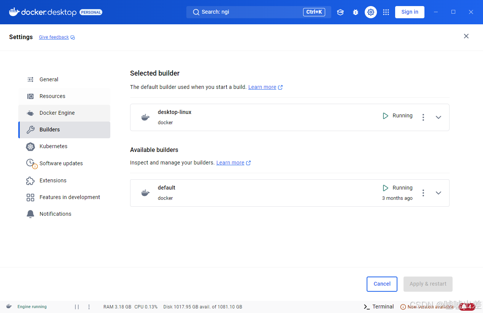Click the Kubernetes wheel icon in sidebar
This screenshot has width=483, height=313.
point(30,147)
